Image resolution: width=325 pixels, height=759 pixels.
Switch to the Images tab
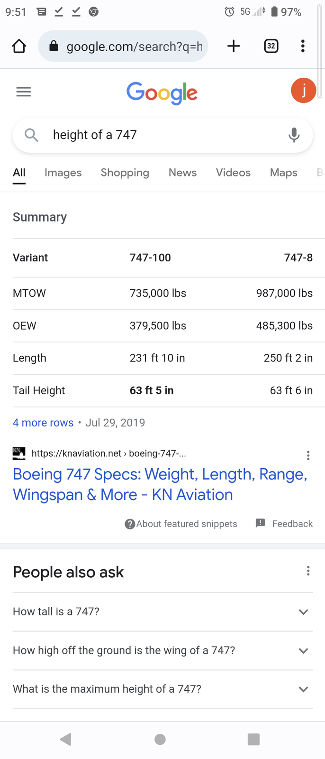[x=63, y=173]
